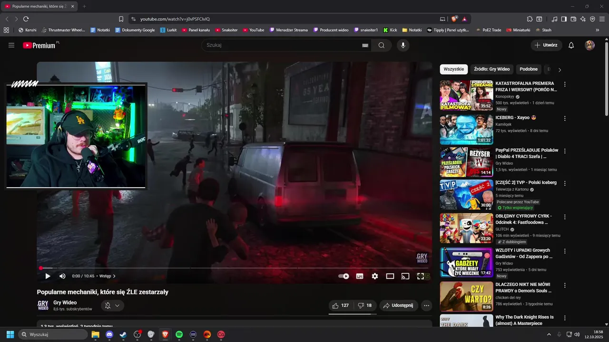Toggle the browser sidebar panel icon
This screenshot has width=609, height=342.
click(564, 19)
